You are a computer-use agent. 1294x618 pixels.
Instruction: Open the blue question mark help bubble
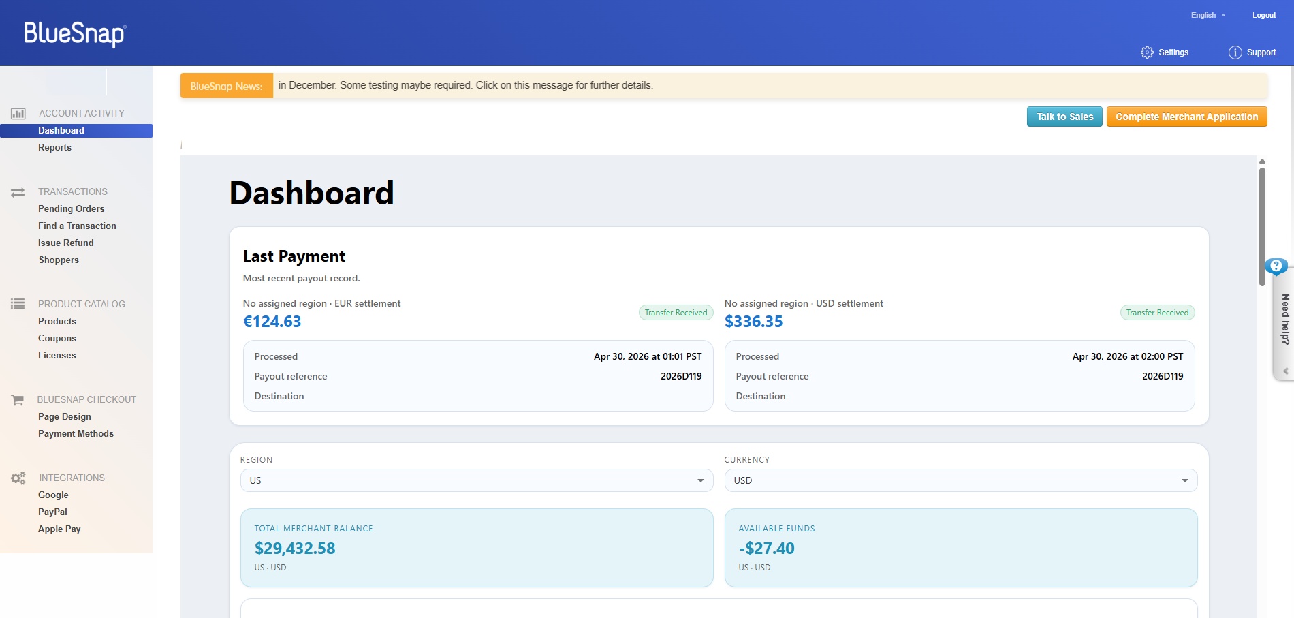click(1276, 266)
